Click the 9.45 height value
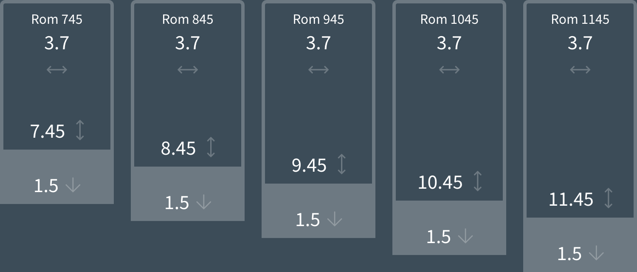 pyautogui.click(x=309, y=165)
